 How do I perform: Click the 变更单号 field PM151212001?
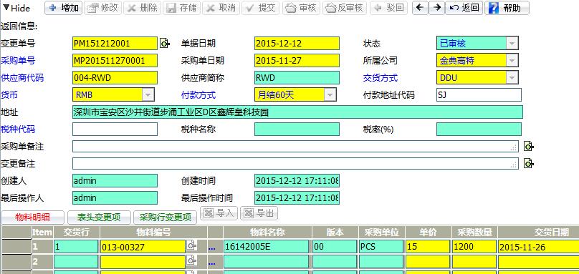pyautogui.click(x=115, y=44)
